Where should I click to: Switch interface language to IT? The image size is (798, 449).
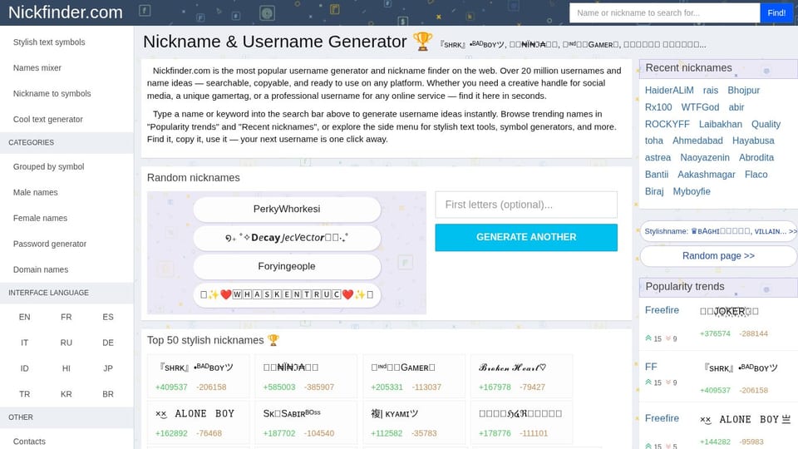point(24,343)
